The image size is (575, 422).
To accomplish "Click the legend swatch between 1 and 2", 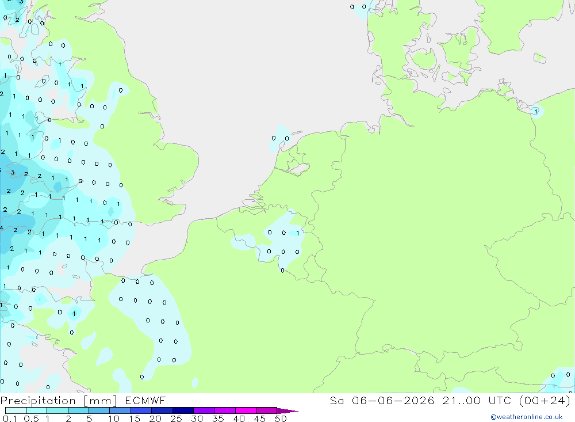I will point(57,410).
